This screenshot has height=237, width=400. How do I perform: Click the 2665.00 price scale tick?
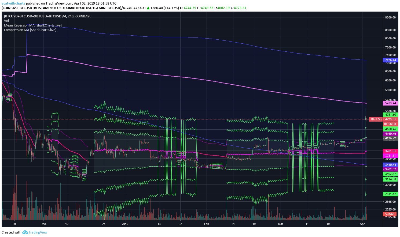(x=390, y=202)
